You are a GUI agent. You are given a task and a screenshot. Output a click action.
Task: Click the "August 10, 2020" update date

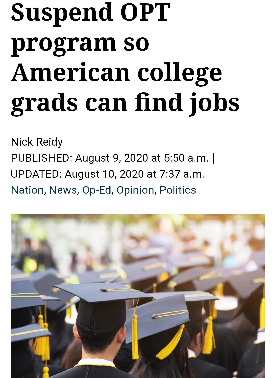tap(104, 174)
